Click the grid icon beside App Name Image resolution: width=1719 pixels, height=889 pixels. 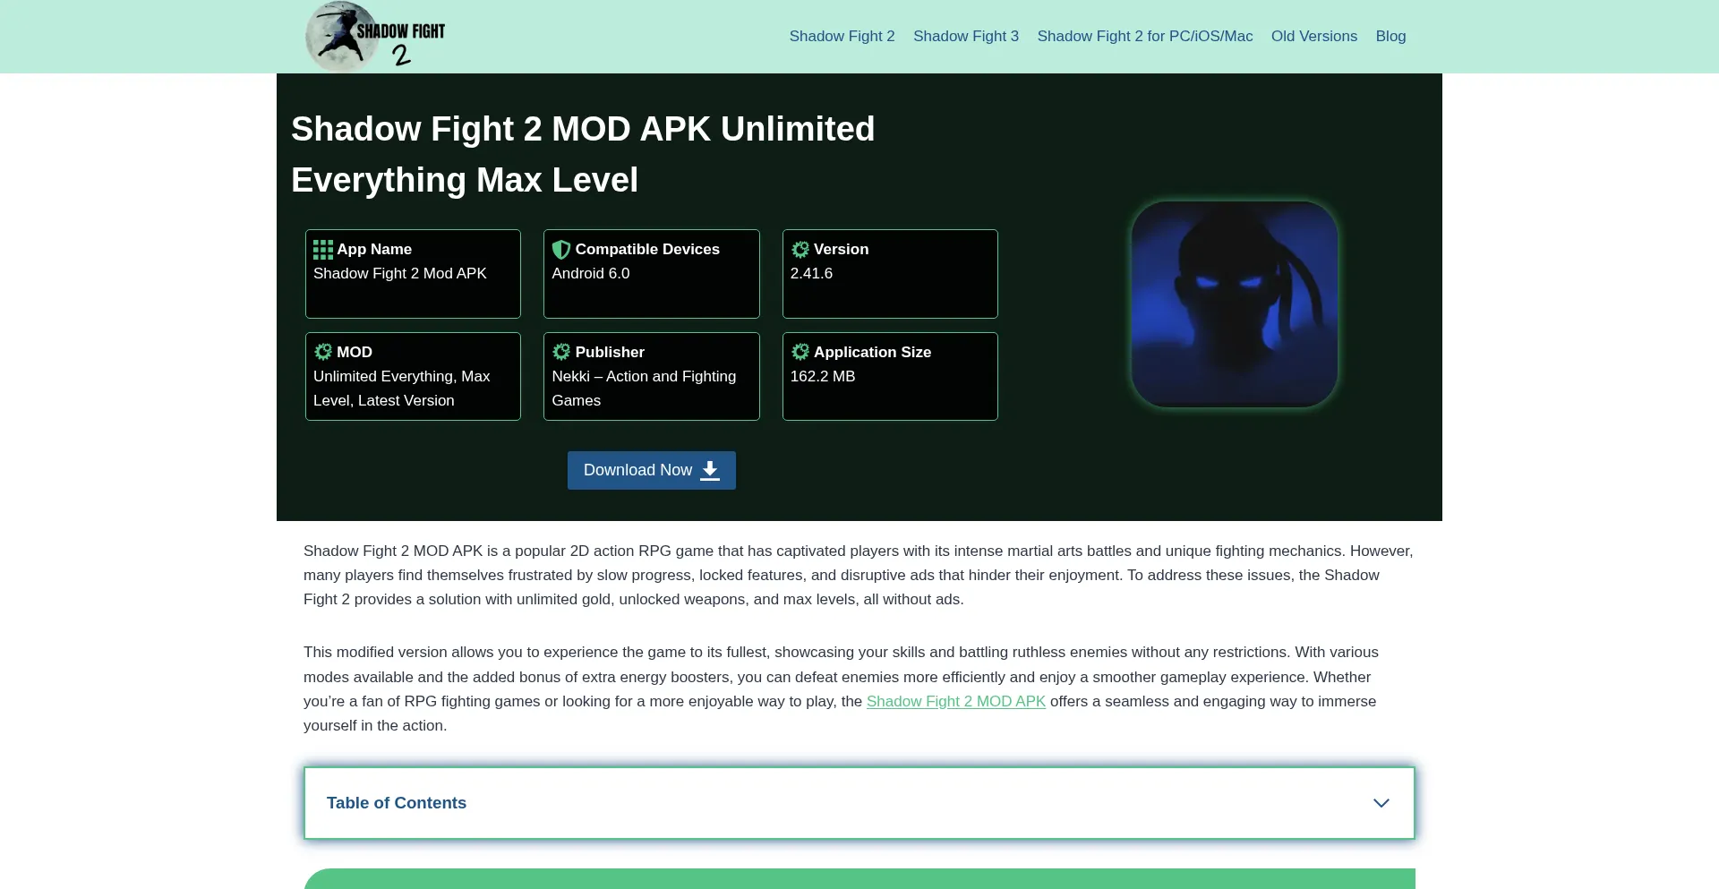coord(323,250)
